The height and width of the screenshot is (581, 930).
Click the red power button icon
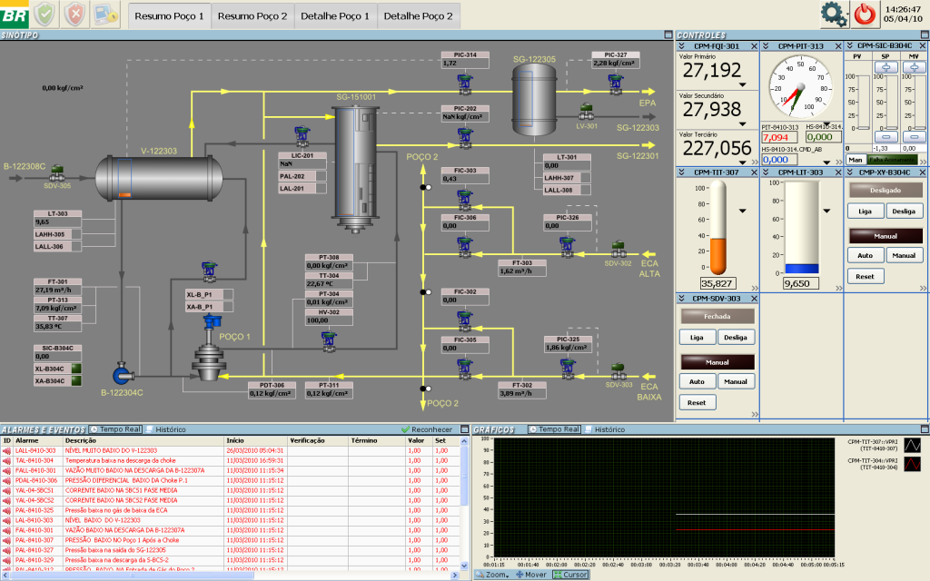tap(864, 14)
